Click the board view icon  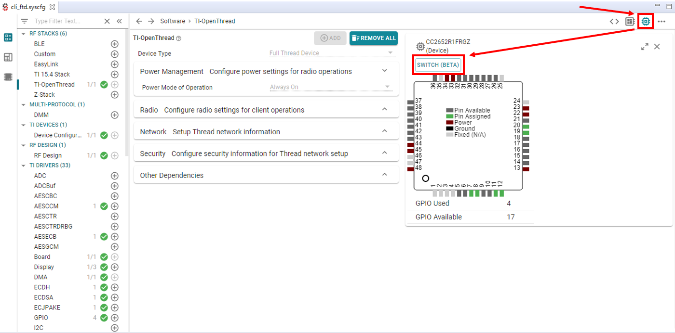coord(630,21)
